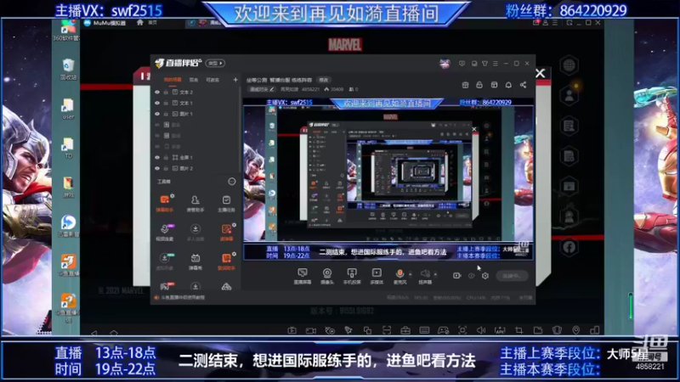The width and height of the screenshot is (680, 382).
Task: Add 摄像头 camera source
Action: [327, 276]
